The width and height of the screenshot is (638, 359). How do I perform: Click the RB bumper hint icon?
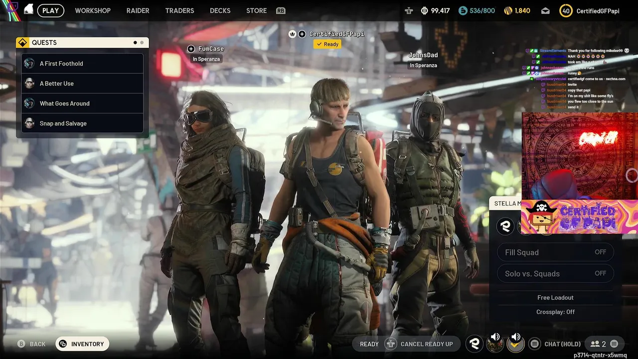(x=281, y=10)
